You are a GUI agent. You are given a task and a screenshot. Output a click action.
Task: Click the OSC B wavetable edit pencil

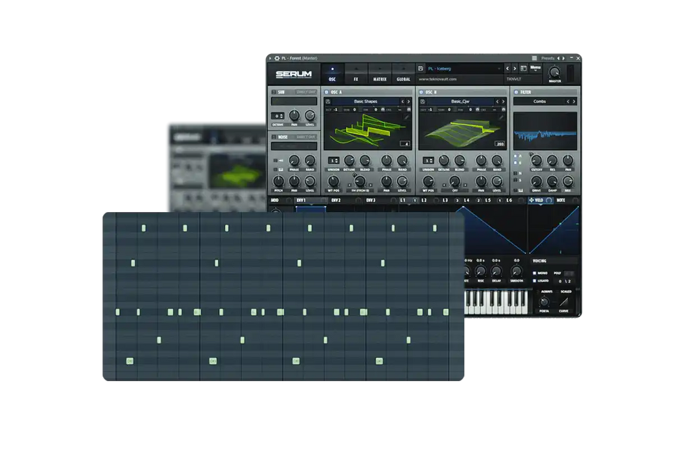501,117
